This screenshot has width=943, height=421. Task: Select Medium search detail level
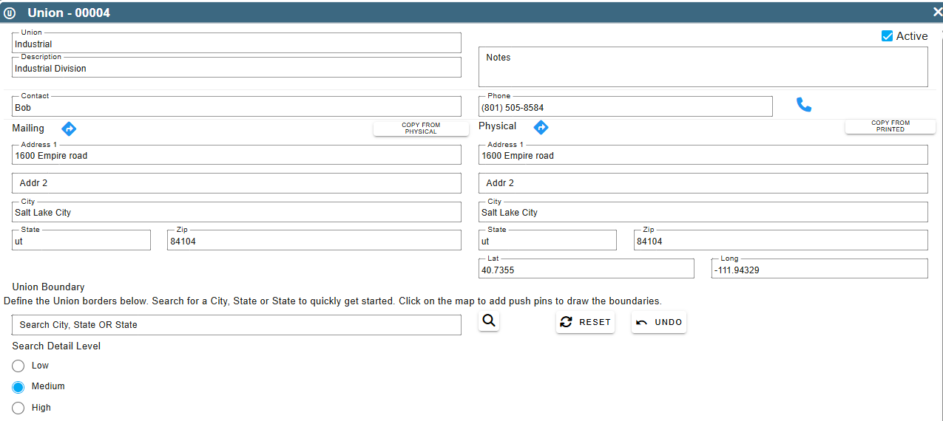[18, 386]
